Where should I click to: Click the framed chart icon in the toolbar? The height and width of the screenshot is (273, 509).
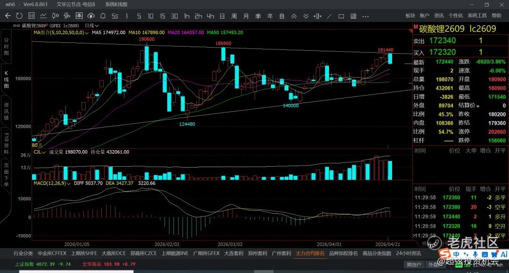[79, 16]
